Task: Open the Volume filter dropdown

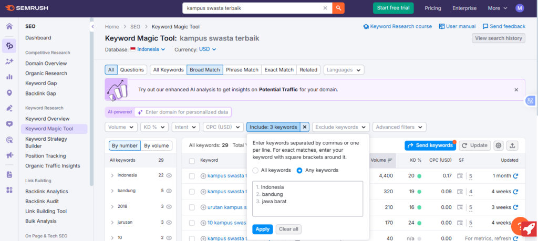Action: click(121, 127)
